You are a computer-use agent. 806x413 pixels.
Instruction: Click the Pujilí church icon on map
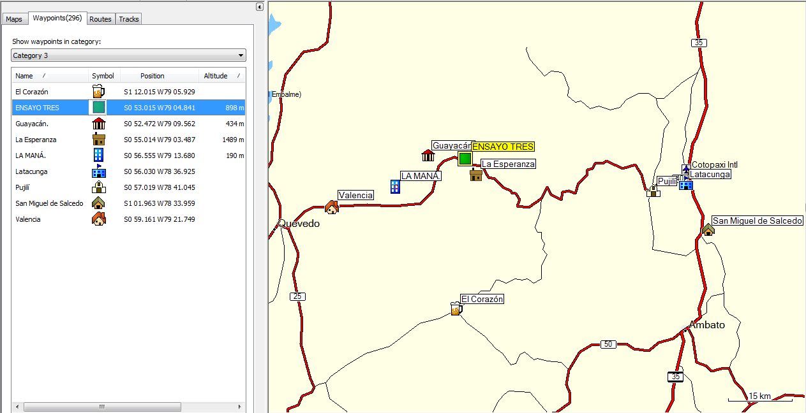click(653, 190)
